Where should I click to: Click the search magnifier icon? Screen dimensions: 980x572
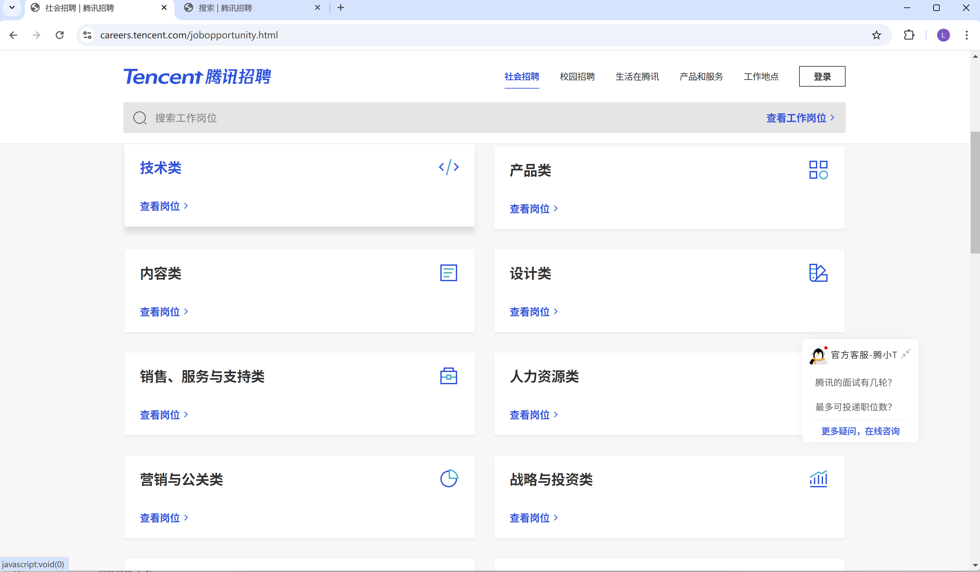pos(140,118)
